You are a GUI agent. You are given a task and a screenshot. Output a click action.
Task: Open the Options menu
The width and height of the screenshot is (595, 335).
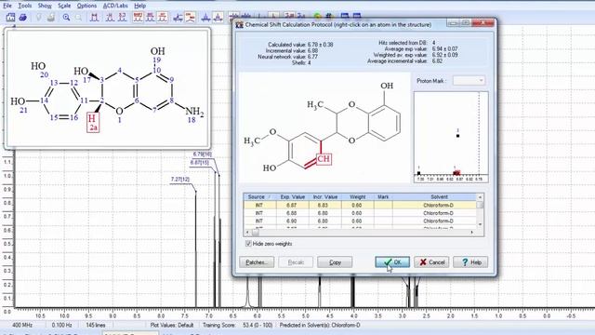pyautogui.click(x=86, y=6)
